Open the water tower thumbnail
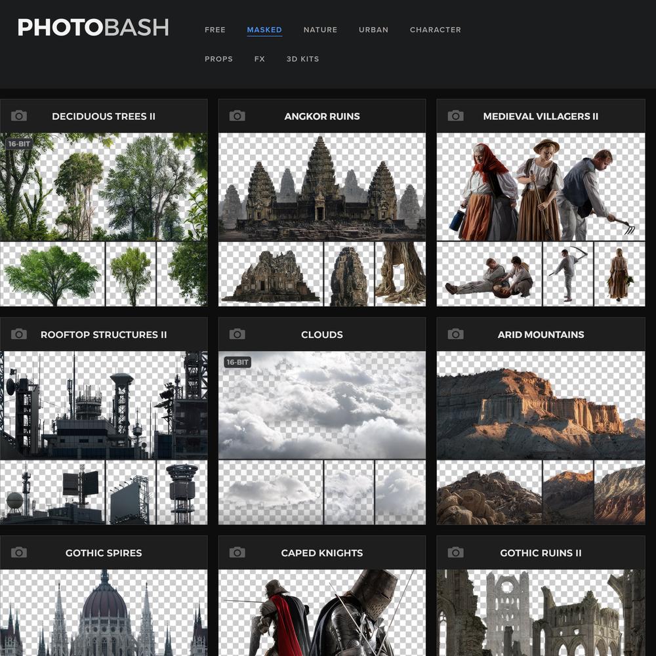656x656 pixels. (x=182, y=493)
